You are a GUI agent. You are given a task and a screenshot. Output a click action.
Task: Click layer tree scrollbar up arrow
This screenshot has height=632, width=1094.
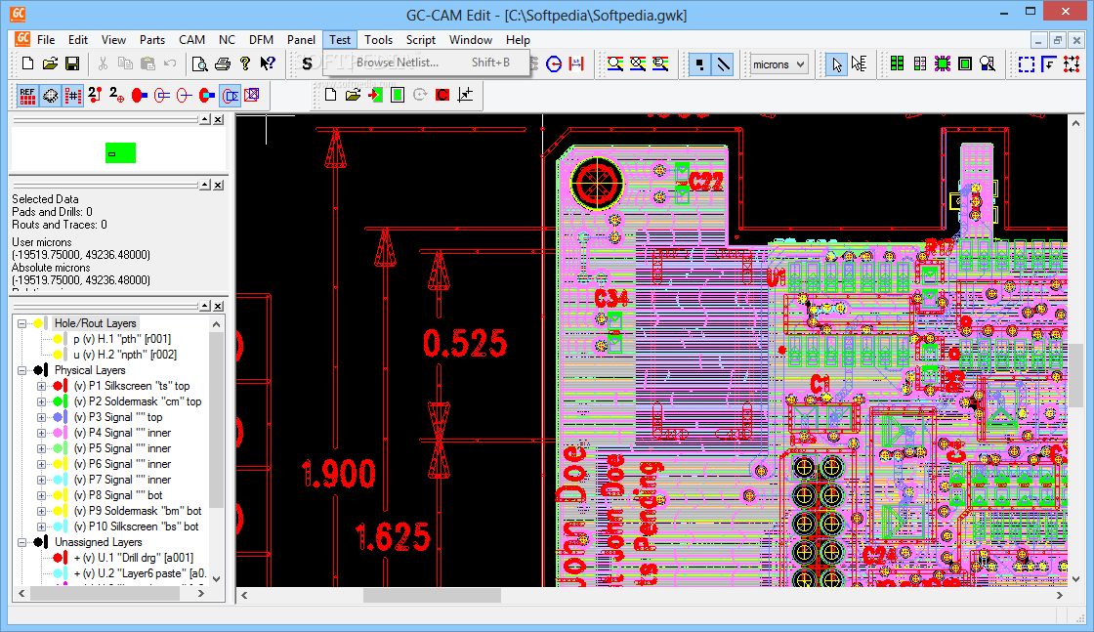(x=216, y=324)
